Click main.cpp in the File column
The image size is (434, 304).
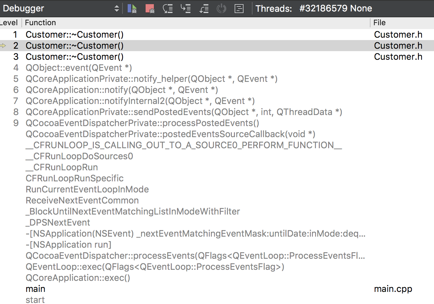tap(393, 289)
